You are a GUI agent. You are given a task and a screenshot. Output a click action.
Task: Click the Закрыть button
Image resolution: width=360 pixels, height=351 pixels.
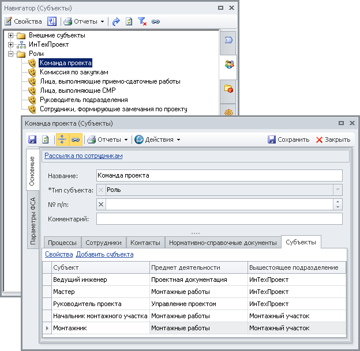tap(333, 139)
